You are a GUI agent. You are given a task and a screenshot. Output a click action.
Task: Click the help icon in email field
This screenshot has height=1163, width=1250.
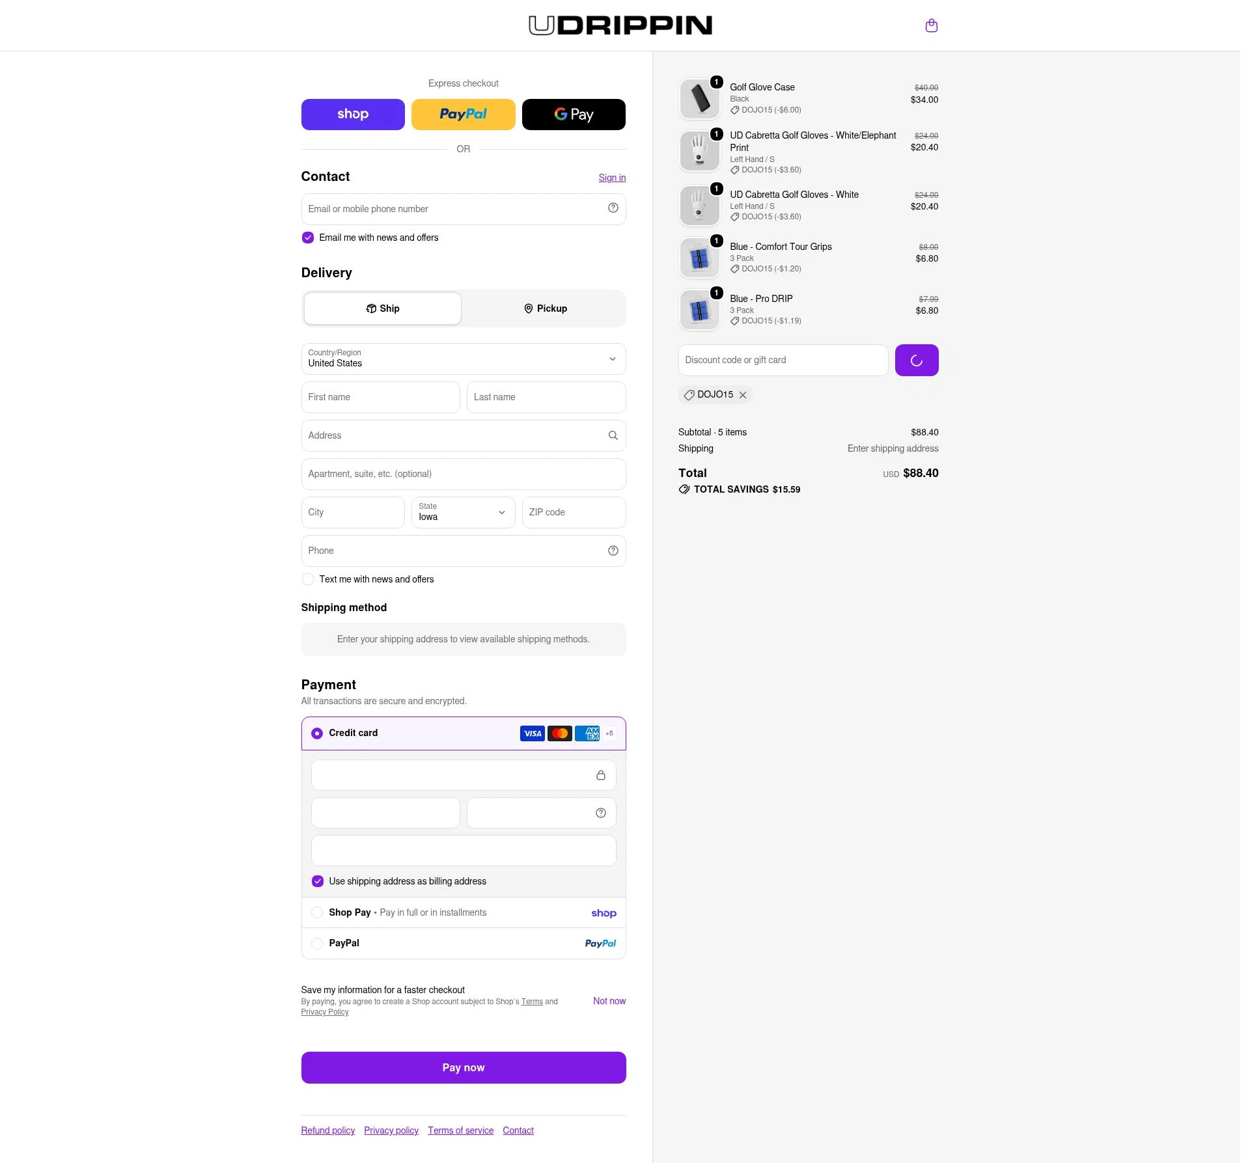[613, 208]
